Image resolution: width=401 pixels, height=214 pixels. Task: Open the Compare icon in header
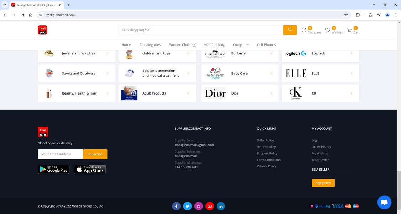pyautogui.click(x=304, y=30)
